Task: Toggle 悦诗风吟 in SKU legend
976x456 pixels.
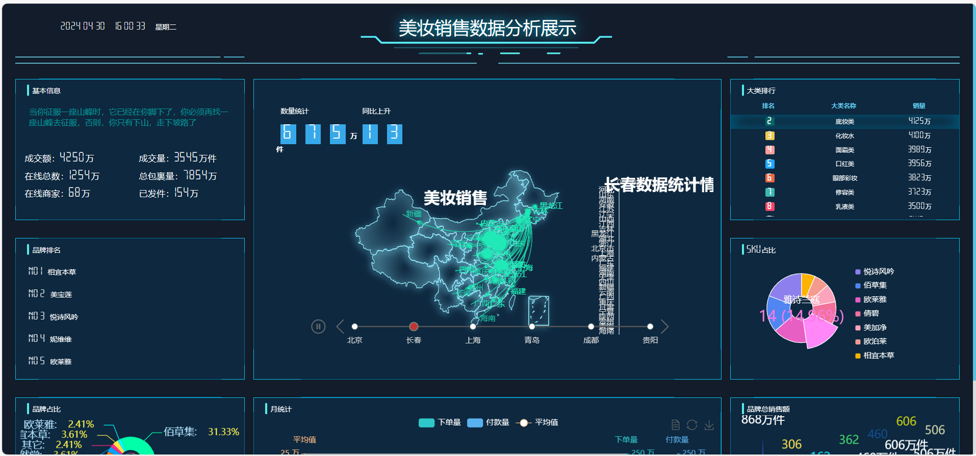Action: coord(874,272)
